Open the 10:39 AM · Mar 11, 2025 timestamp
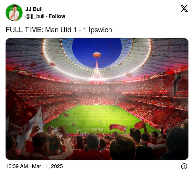 tap(34, 166)
